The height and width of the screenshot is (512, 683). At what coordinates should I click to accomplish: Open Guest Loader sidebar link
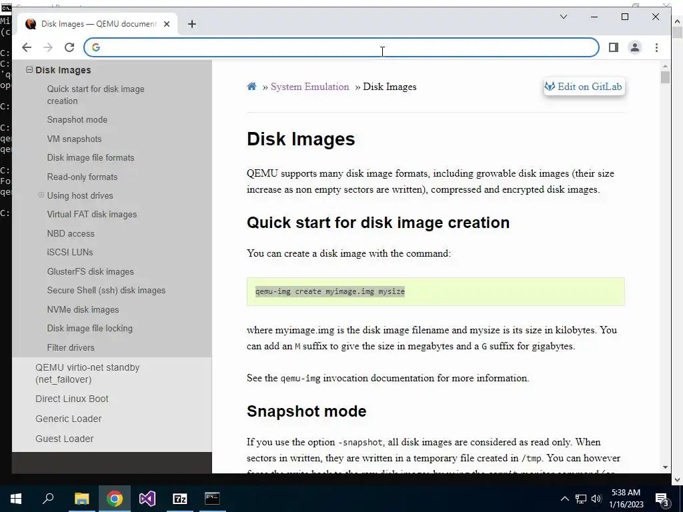(65, 439)
